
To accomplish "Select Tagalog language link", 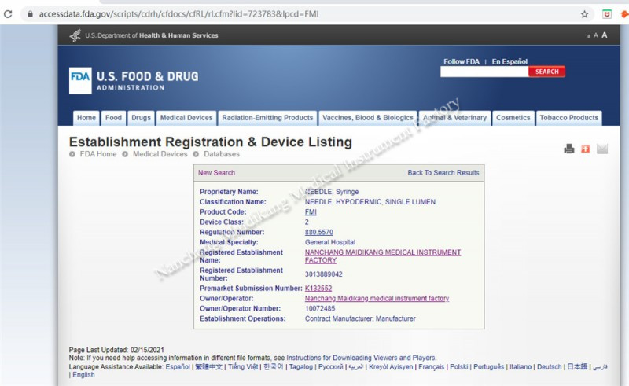I will (x=301, y=367).
